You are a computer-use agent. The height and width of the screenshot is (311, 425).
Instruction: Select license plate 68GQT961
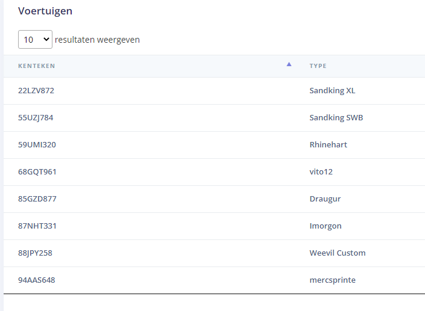[x=37, y=172]
